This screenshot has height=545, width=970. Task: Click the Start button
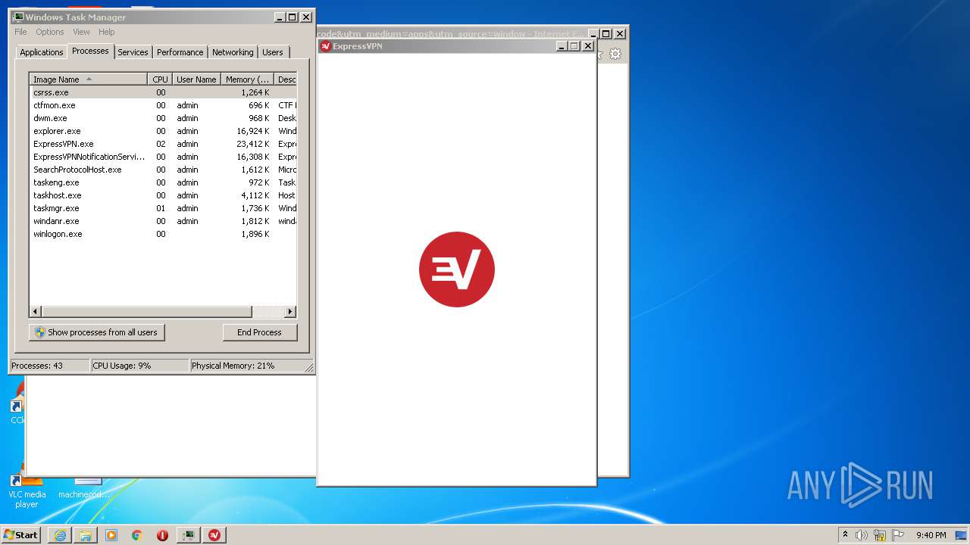tap(20, 535)
